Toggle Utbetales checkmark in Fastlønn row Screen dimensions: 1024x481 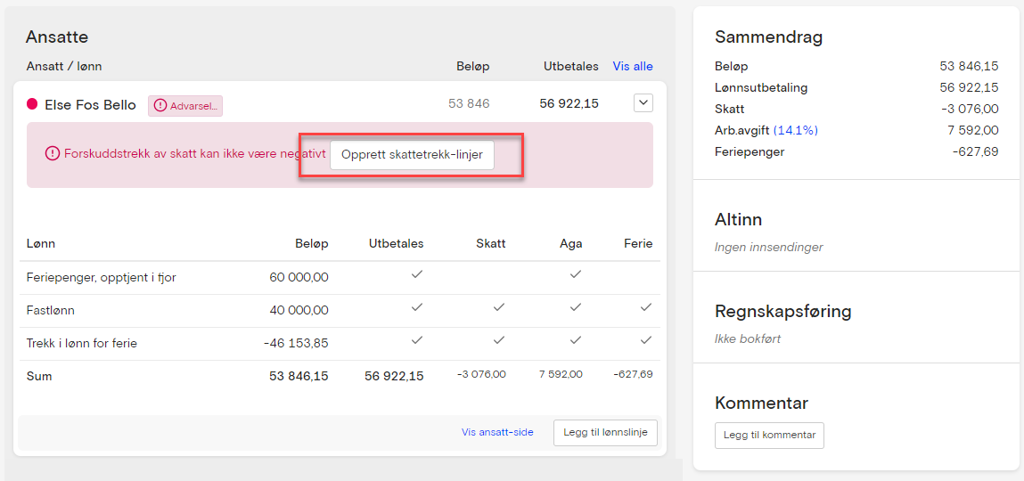tap(417, 307)
